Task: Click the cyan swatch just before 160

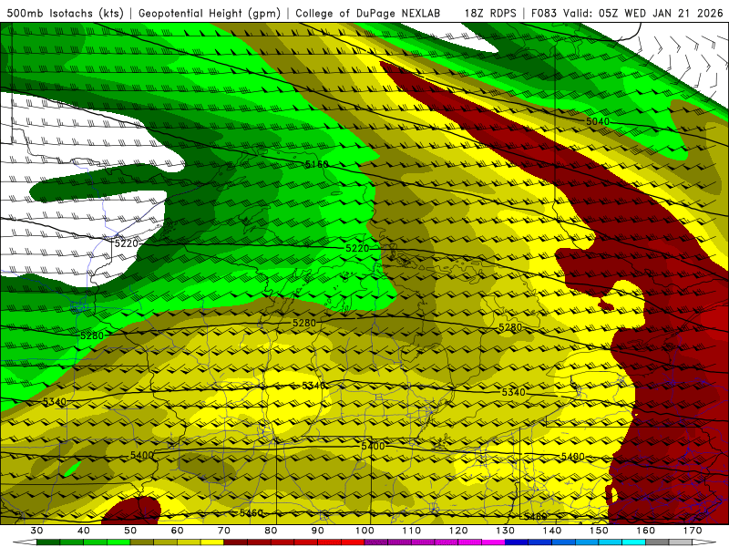Action: (x=634, y=542)
